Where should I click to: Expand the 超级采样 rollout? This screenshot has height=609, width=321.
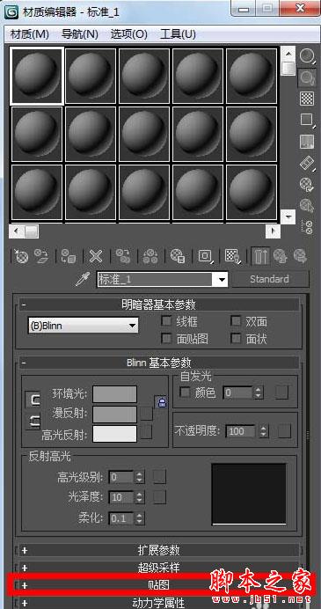[x=160, y=568]
